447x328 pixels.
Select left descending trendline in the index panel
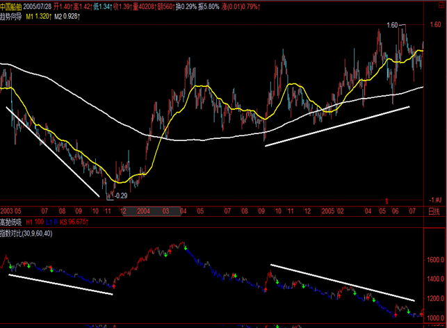(x=60, y=284)
